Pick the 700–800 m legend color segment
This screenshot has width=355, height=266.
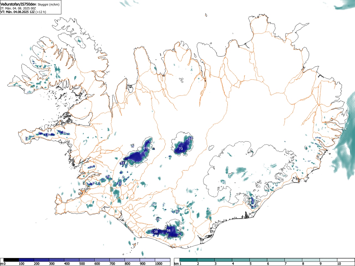click(x=117, y=260)
